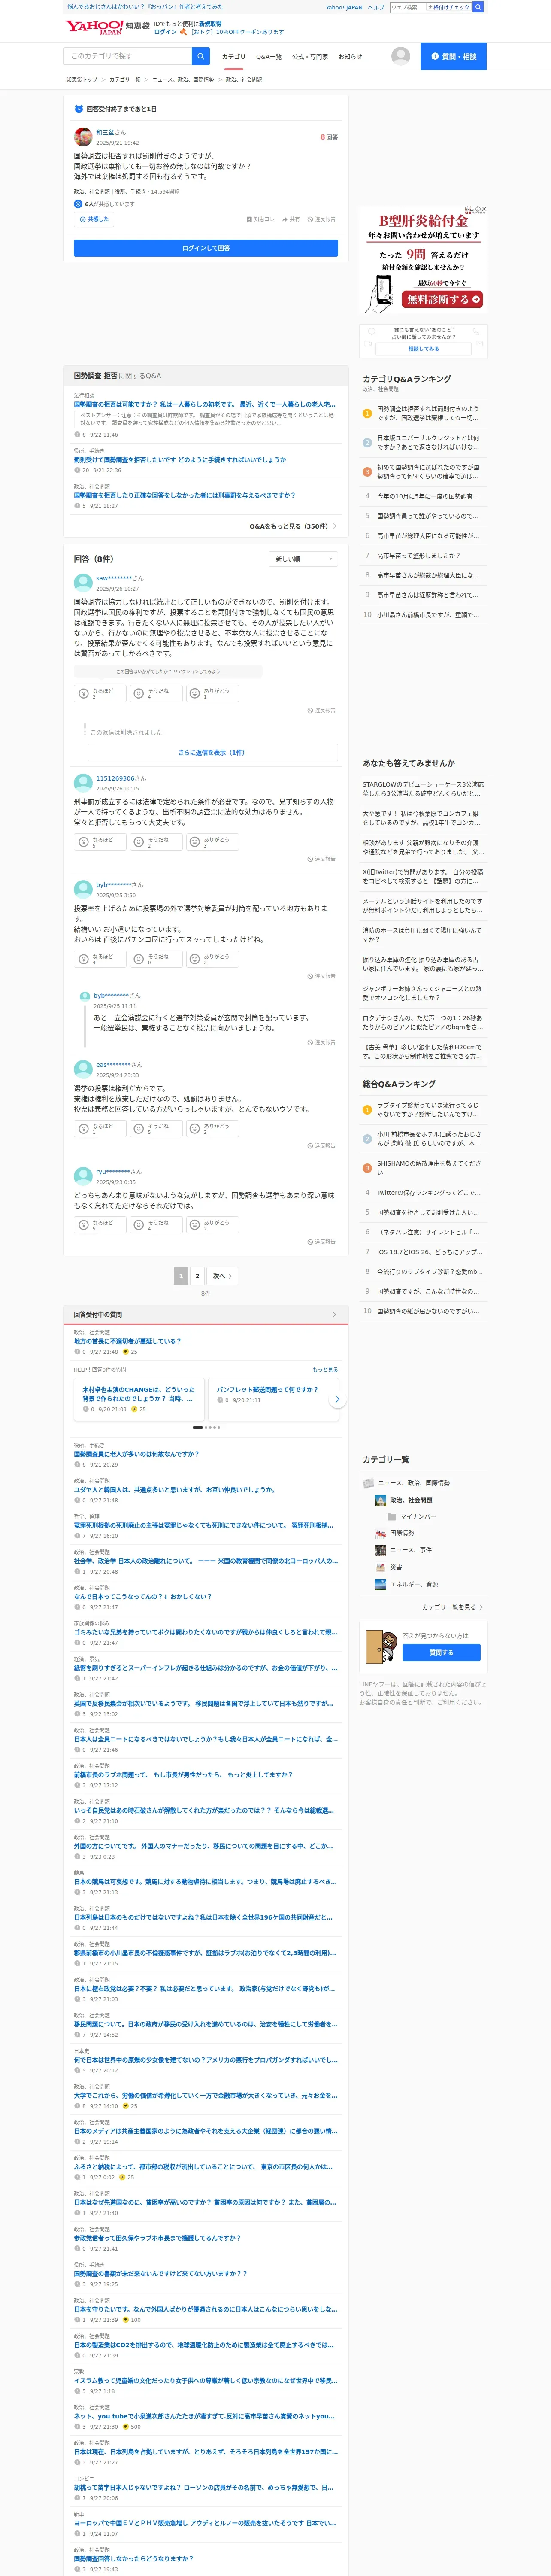Report violation on 1151269306 answer
Image resolution: width=551 pixels, height=2576 pixels.
coord(321,859)
